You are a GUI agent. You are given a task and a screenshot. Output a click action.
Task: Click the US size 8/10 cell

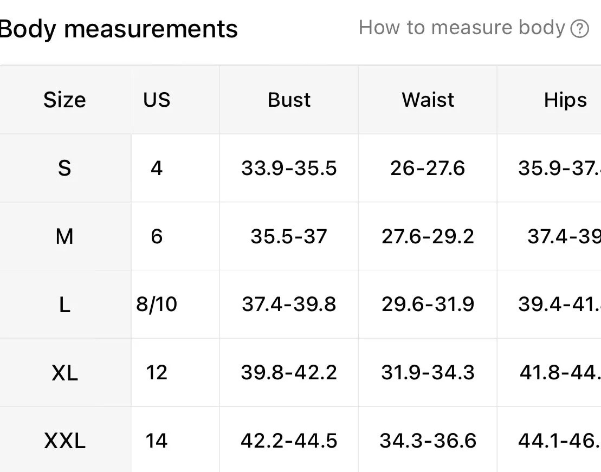[x=157, y=305]
